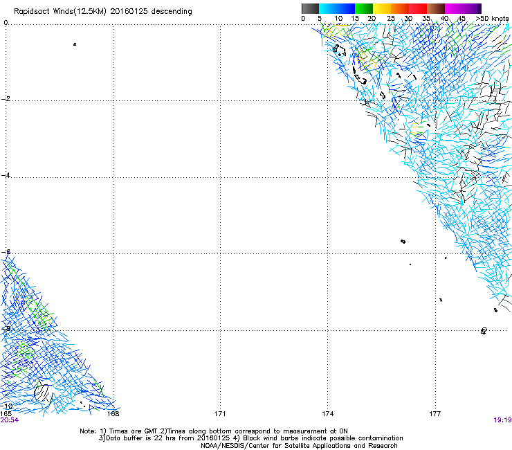The image size is (512, 450).
Task: Click the "-2" latitude axis label
Action: (x=6, y=99)
